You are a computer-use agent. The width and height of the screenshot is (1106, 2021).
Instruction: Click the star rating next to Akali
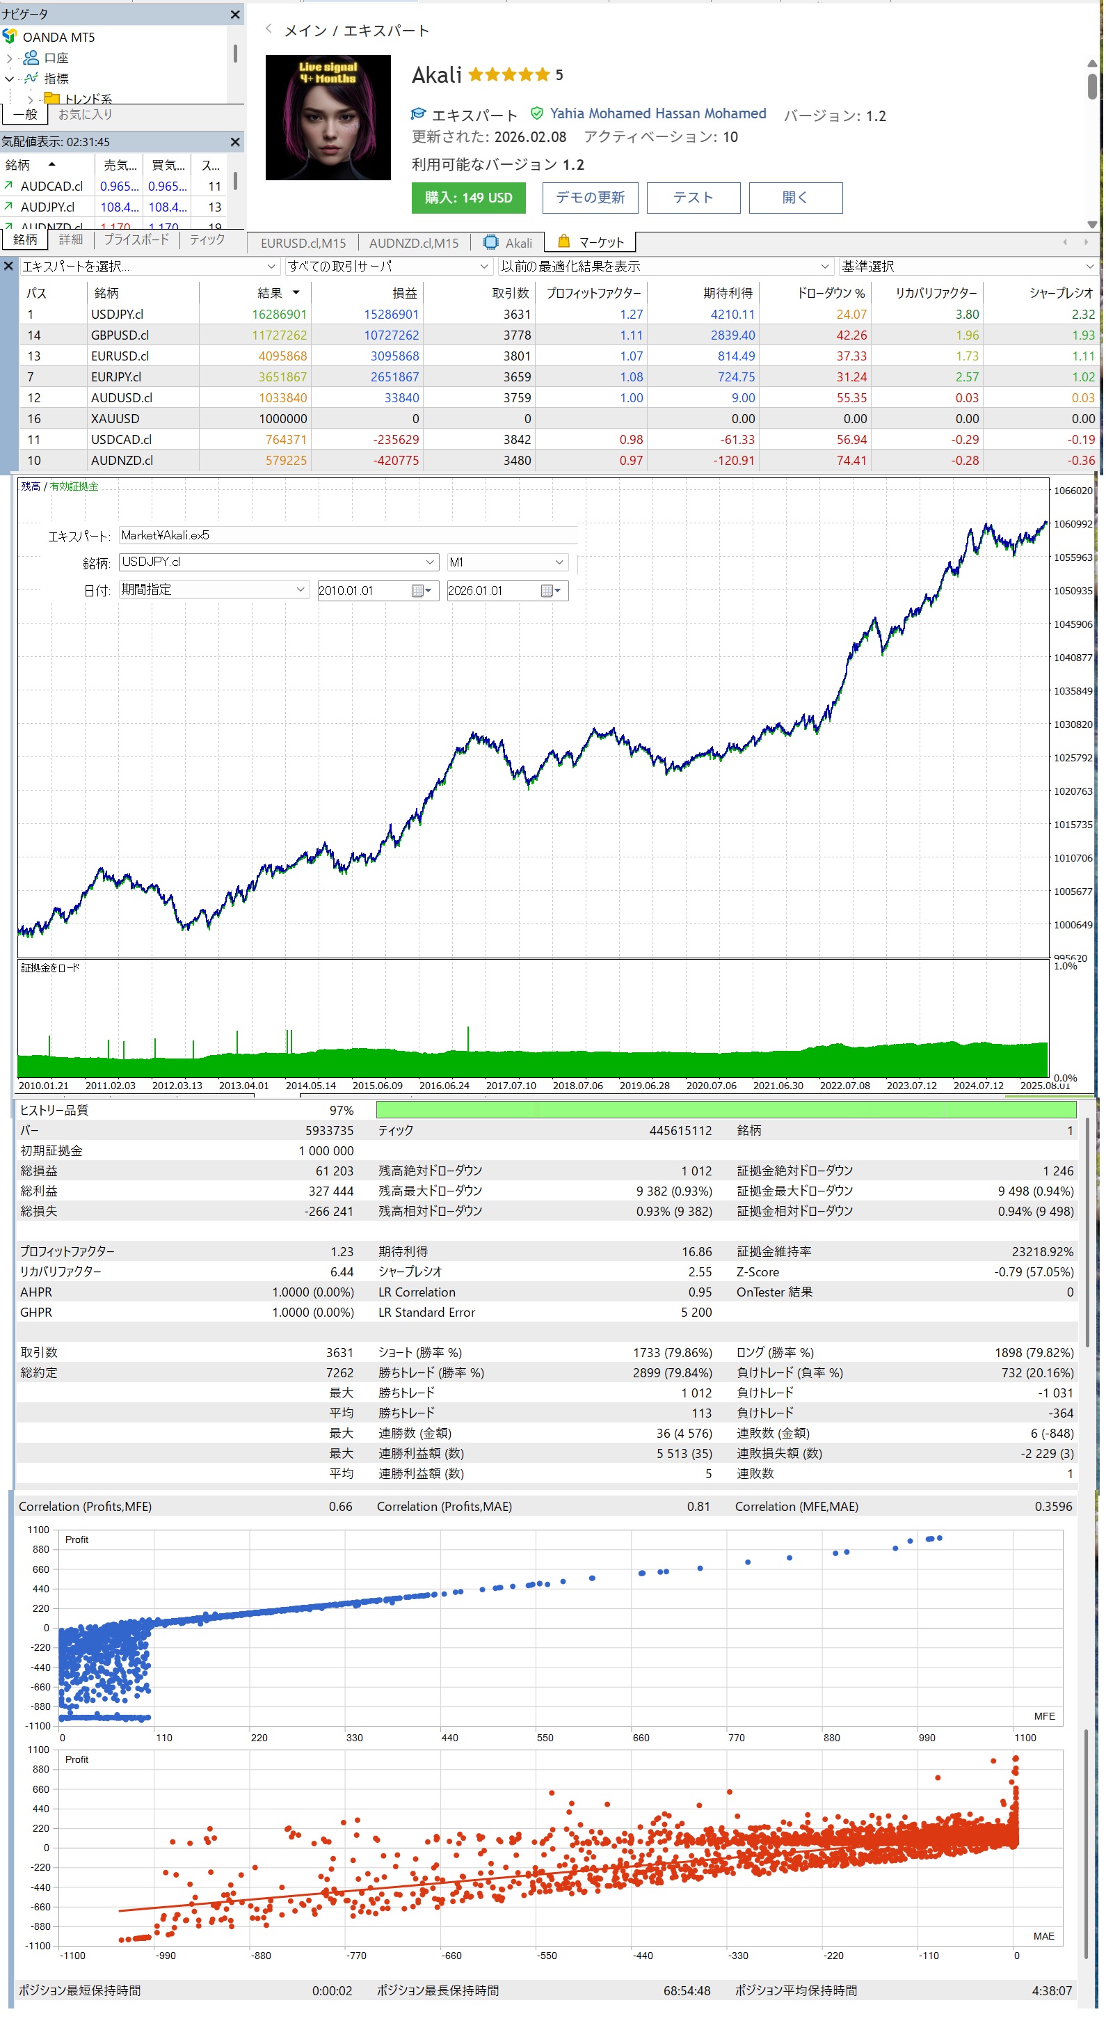(509, 75)
